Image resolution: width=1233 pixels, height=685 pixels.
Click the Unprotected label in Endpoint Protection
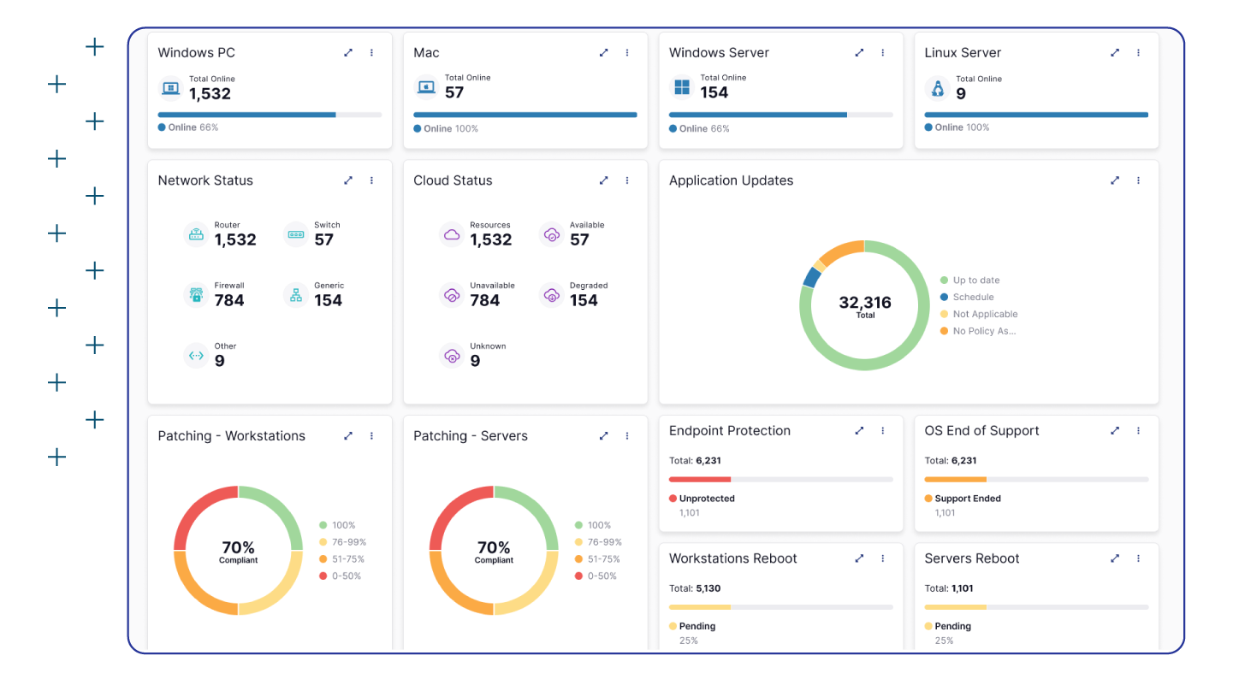click(x=706, y=499)
